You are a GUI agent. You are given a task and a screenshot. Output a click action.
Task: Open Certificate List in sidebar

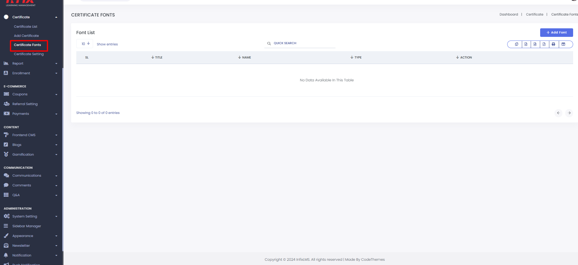coord(26,26)
